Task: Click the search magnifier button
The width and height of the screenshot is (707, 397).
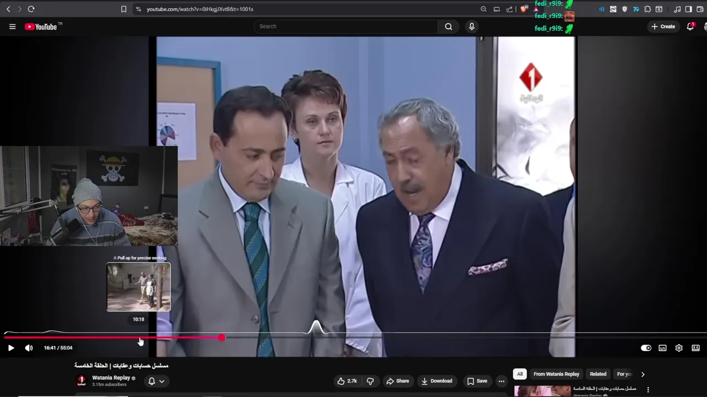Action: point(449,26)
